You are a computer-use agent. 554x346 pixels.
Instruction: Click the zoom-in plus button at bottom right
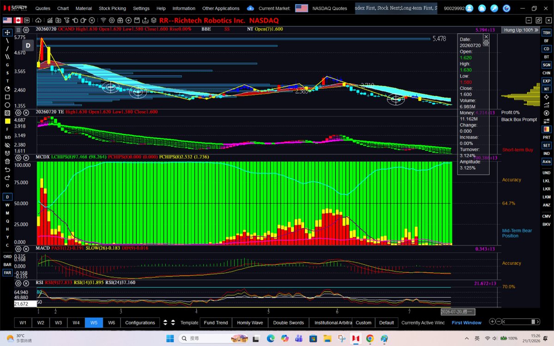(493, 322)
